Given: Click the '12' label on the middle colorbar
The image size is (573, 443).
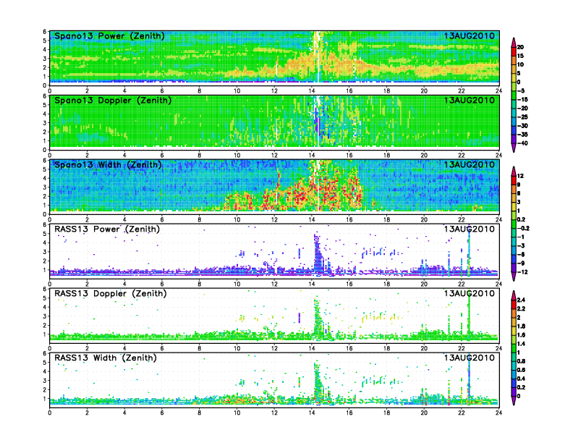Looking at the screenshot, I should tap(520, 176).
